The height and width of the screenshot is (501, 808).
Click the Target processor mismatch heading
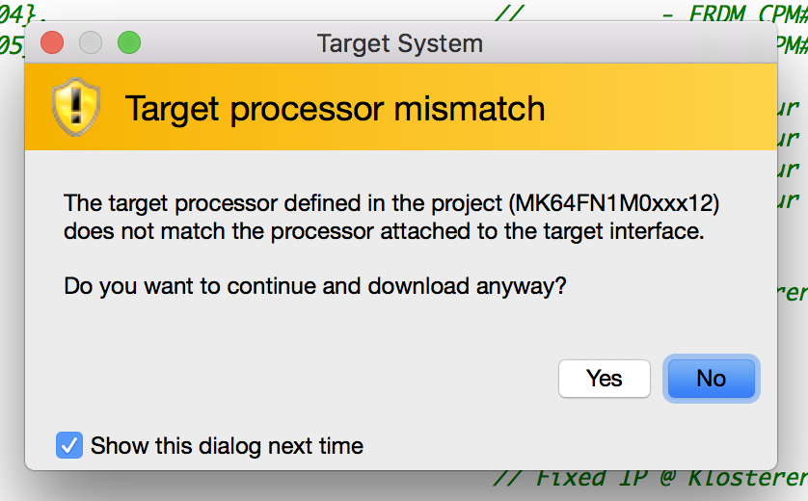pyautogui.click(x=335, y=109)
